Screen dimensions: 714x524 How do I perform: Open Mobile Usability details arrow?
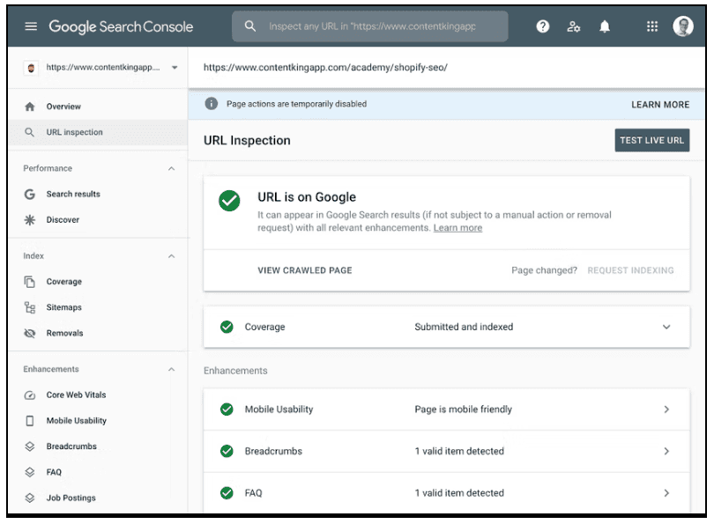(666, 410)
